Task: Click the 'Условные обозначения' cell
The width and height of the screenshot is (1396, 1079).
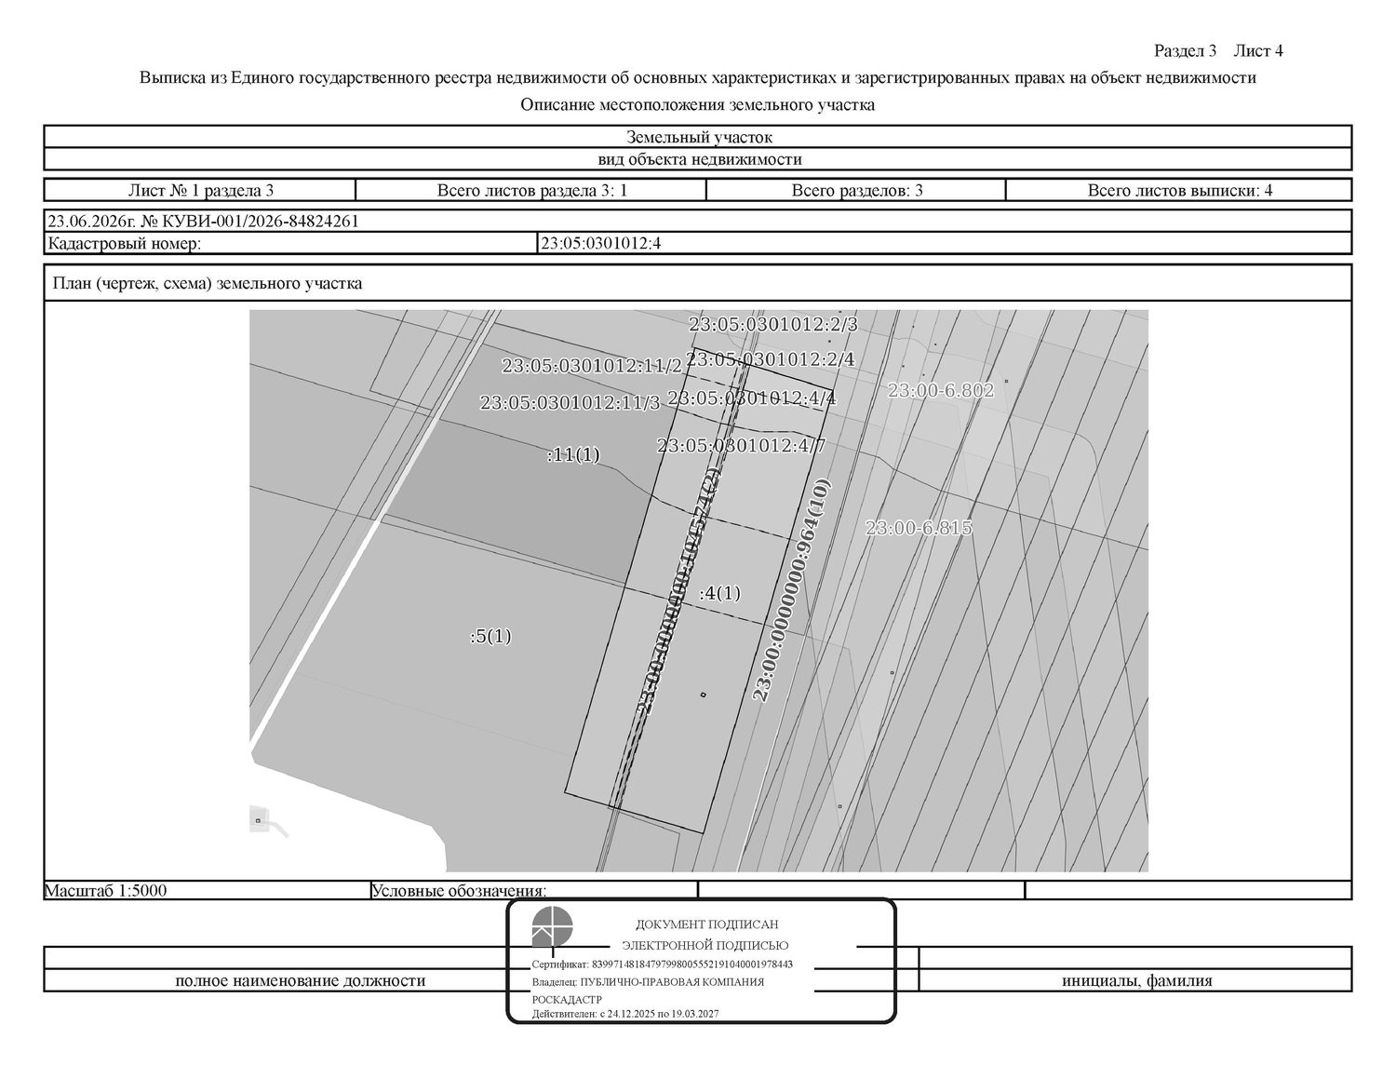Action: [x=533, y=891]
